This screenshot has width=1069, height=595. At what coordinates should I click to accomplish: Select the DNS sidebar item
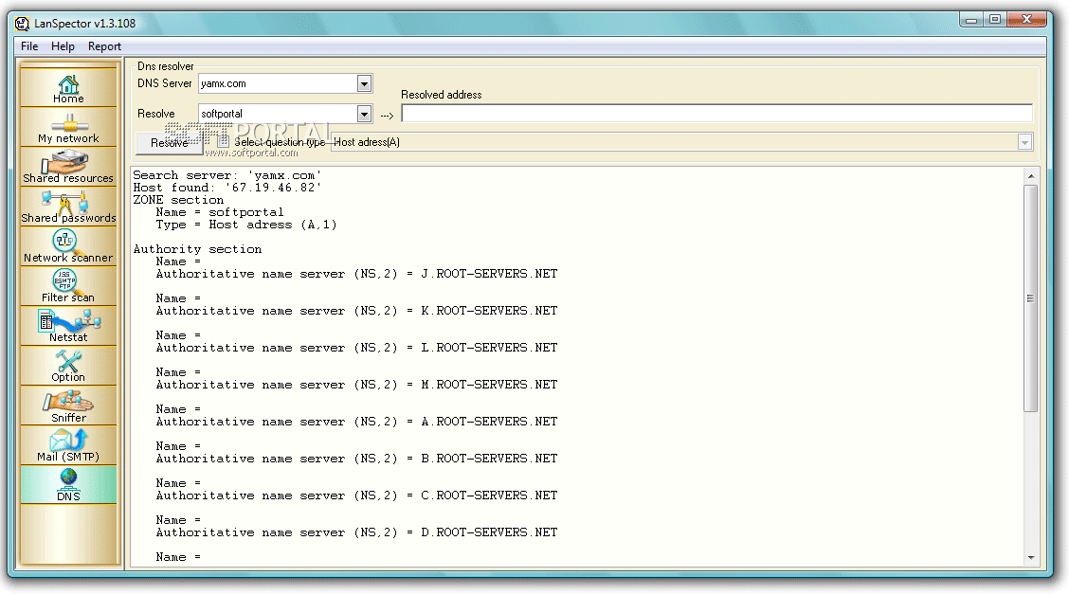[x=68, y=485]
